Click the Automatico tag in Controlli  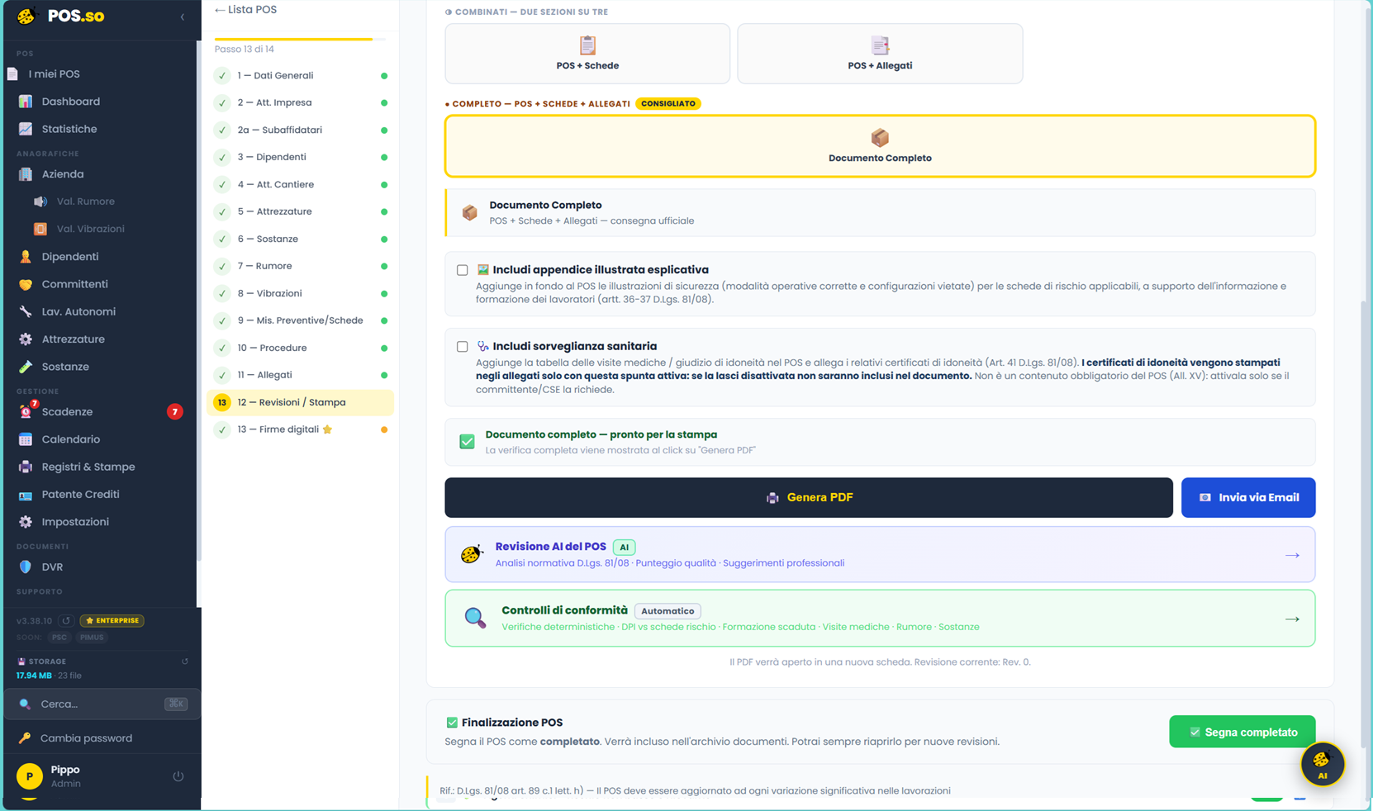click(667, 611)
